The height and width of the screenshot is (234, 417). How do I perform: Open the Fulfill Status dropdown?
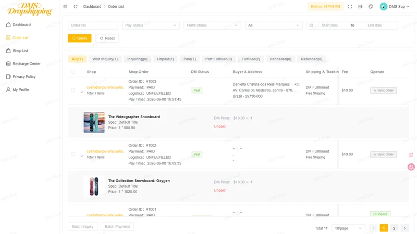212,25
